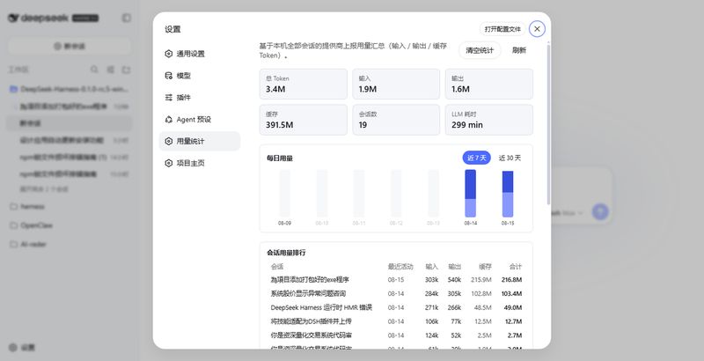
Task: Click the 会话数 19 card
Action: (x=396, y=120)
